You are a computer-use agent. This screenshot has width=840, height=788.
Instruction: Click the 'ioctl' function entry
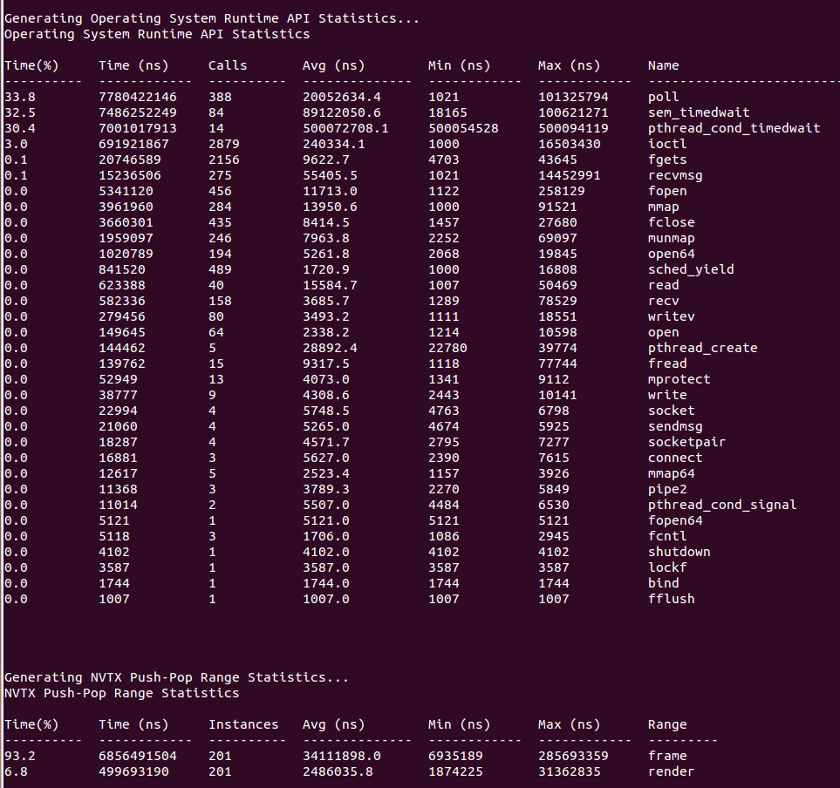666,144
